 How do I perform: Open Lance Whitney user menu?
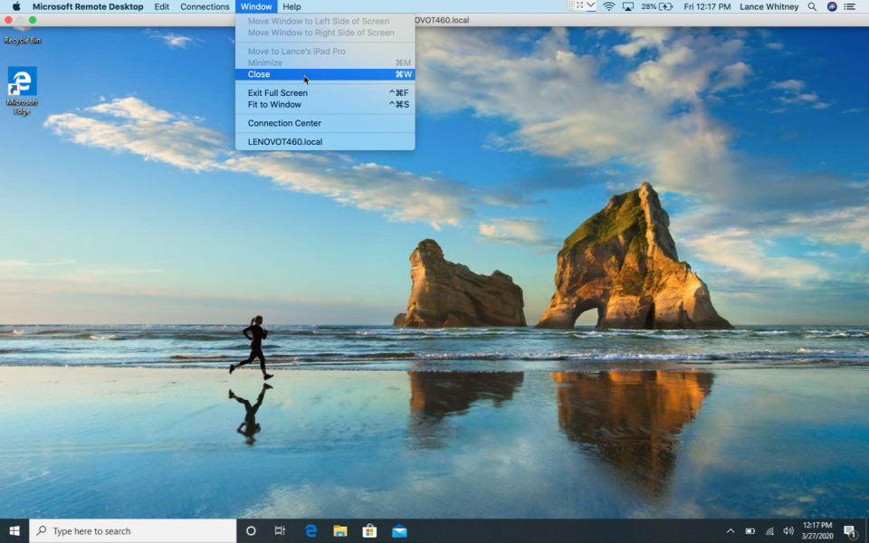[x=769, y=6]
